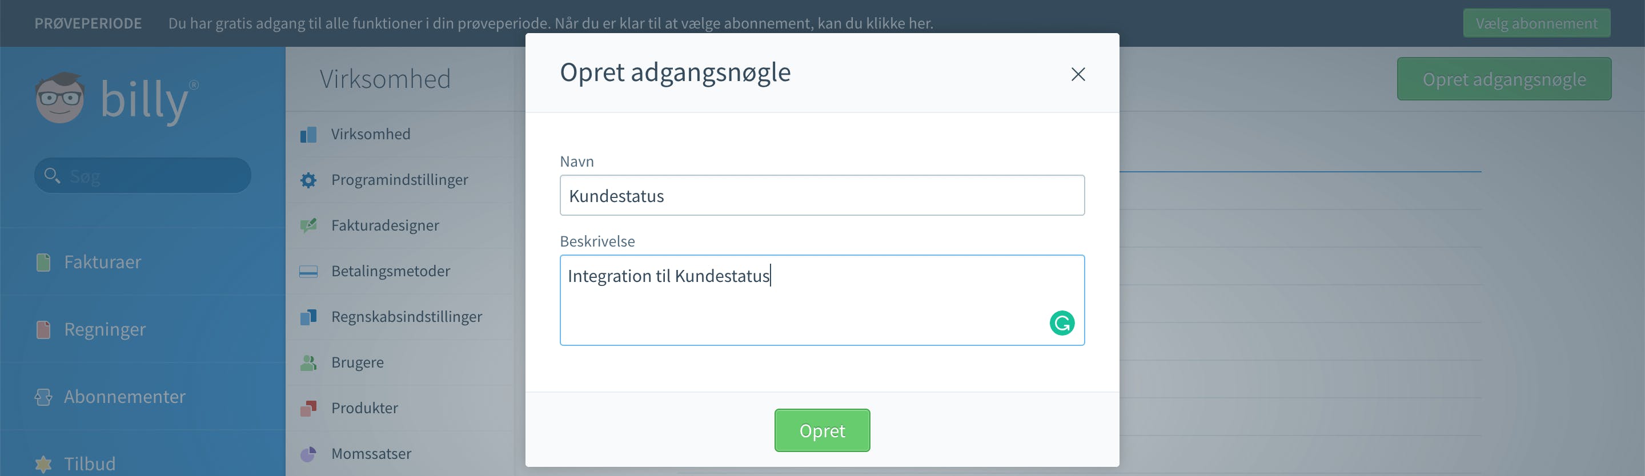Open the Fakturaer section icon
1645x476 pixels.
click(43, 262)
